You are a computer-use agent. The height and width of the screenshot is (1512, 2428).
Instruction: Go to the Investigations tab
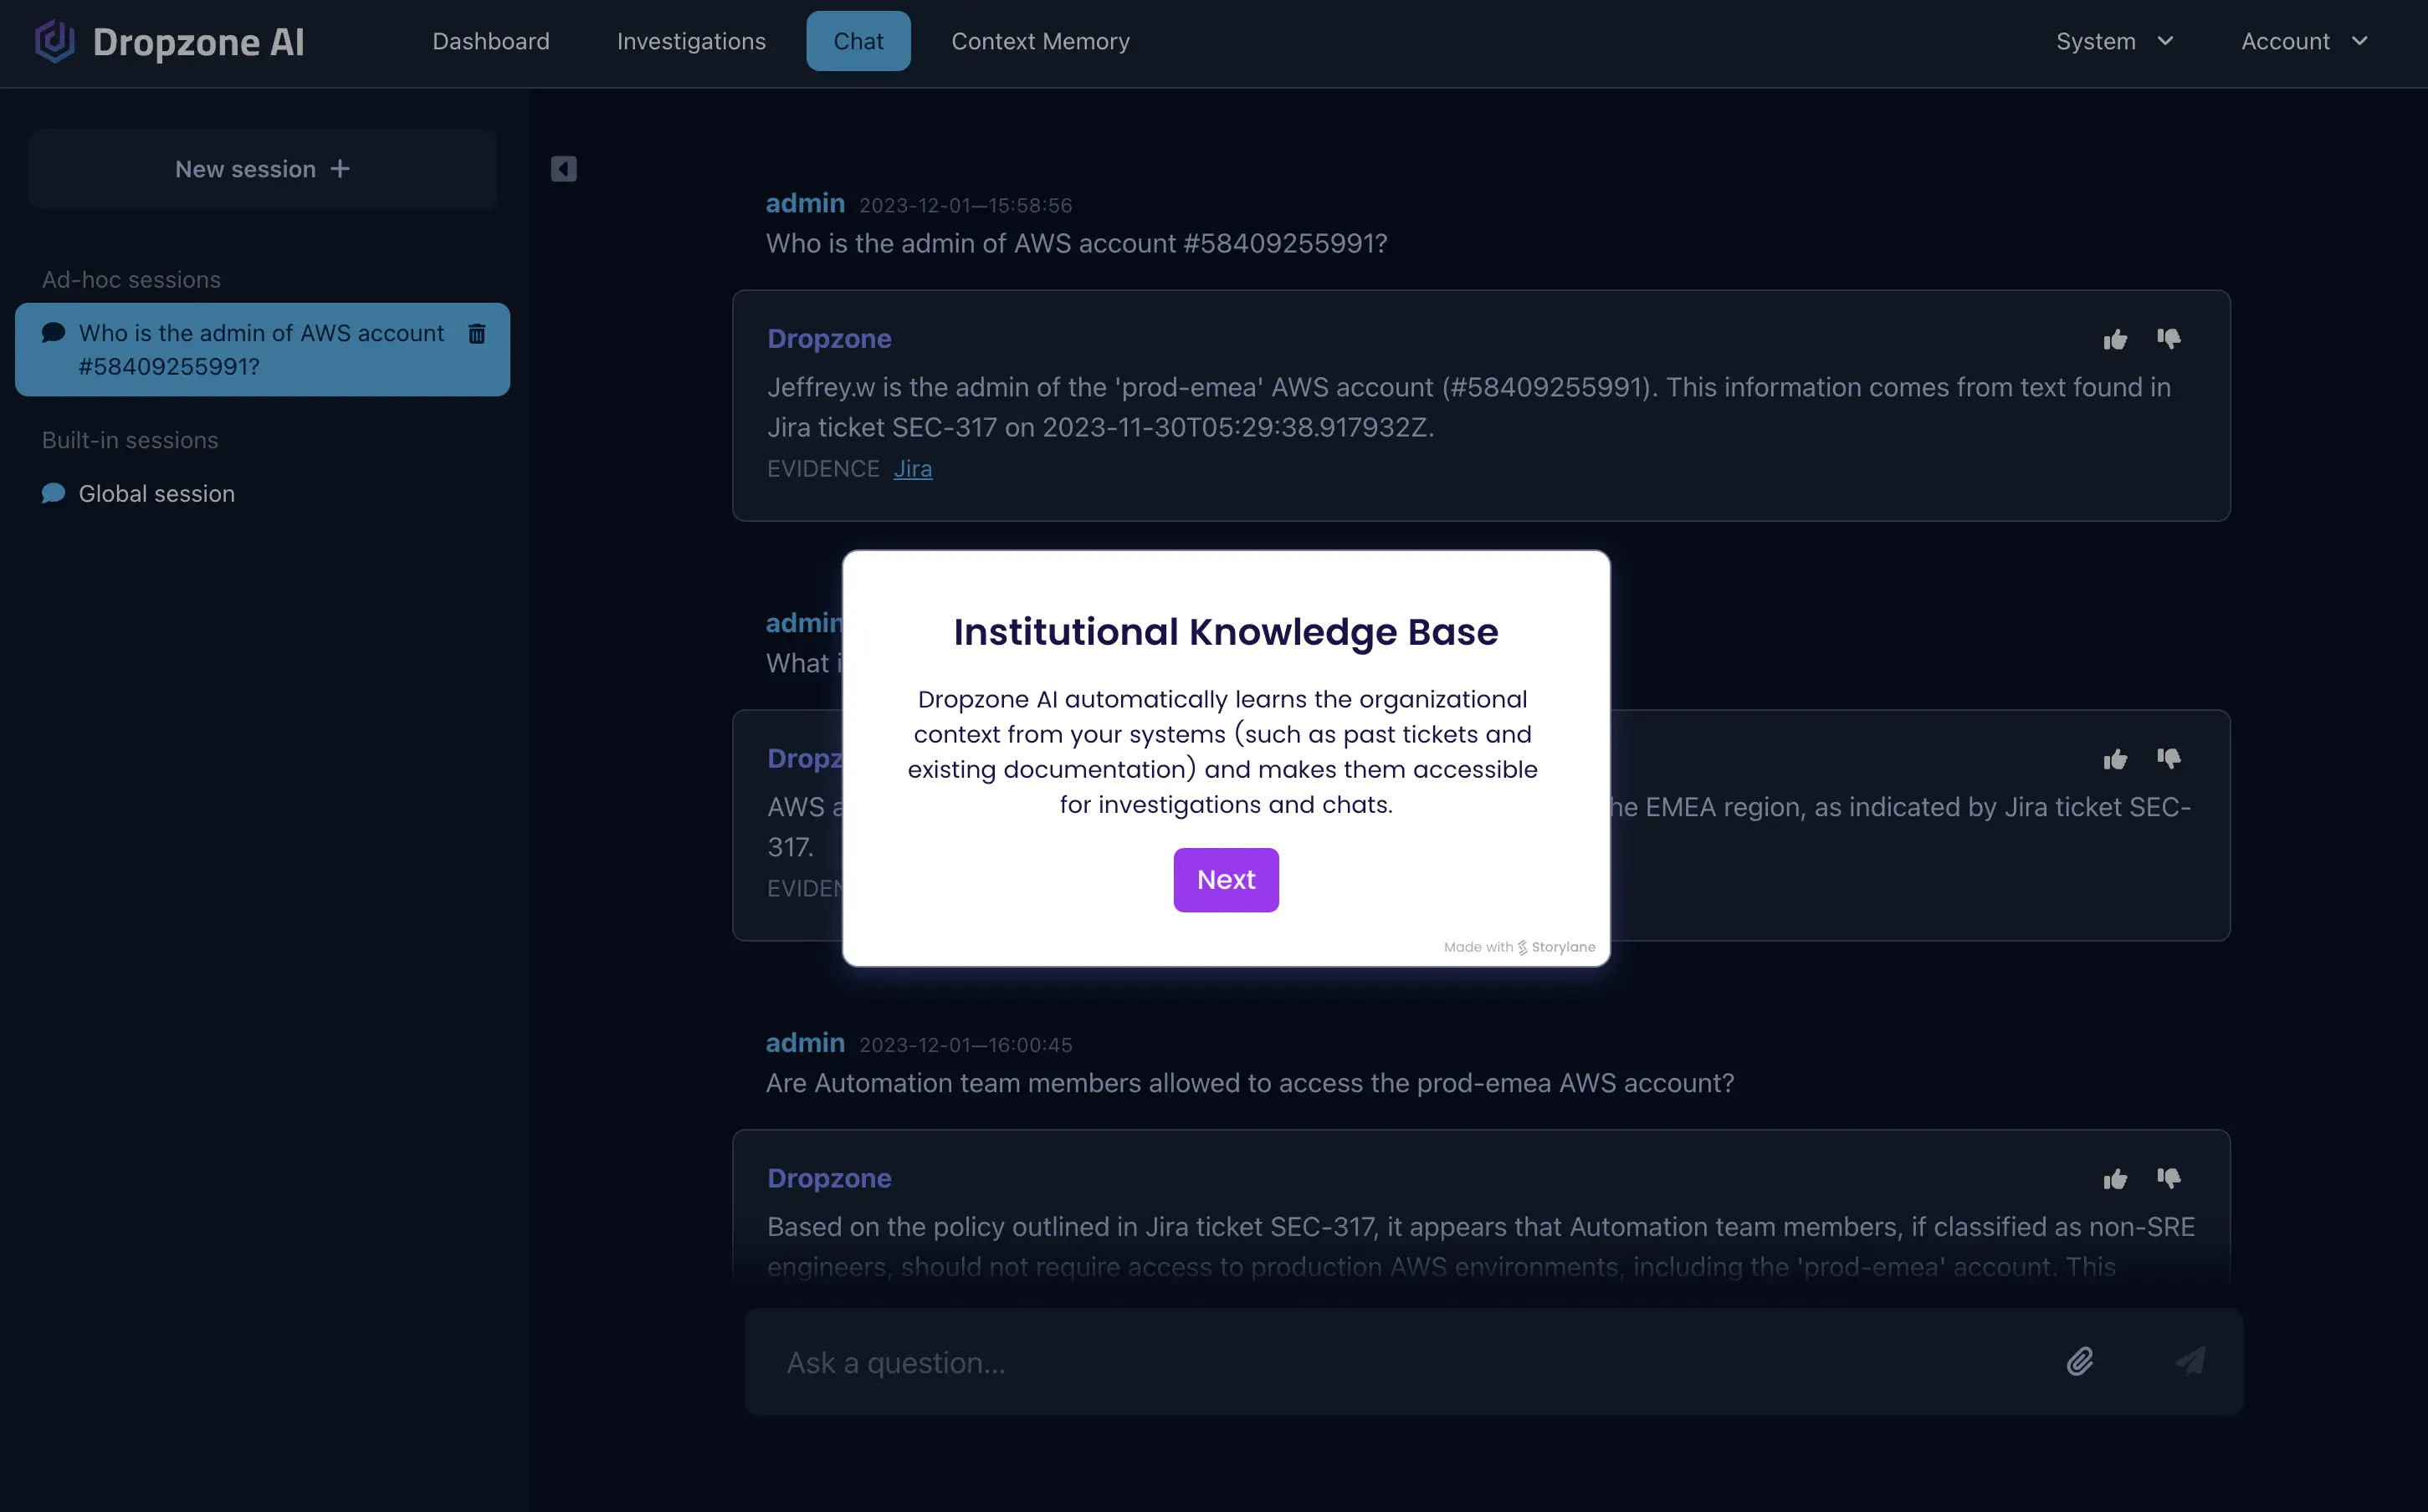point(691,41)
